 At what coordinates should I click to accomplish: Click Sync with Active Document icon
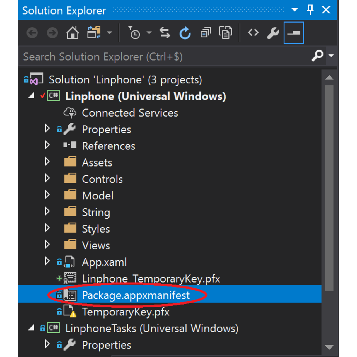[165, 33]
